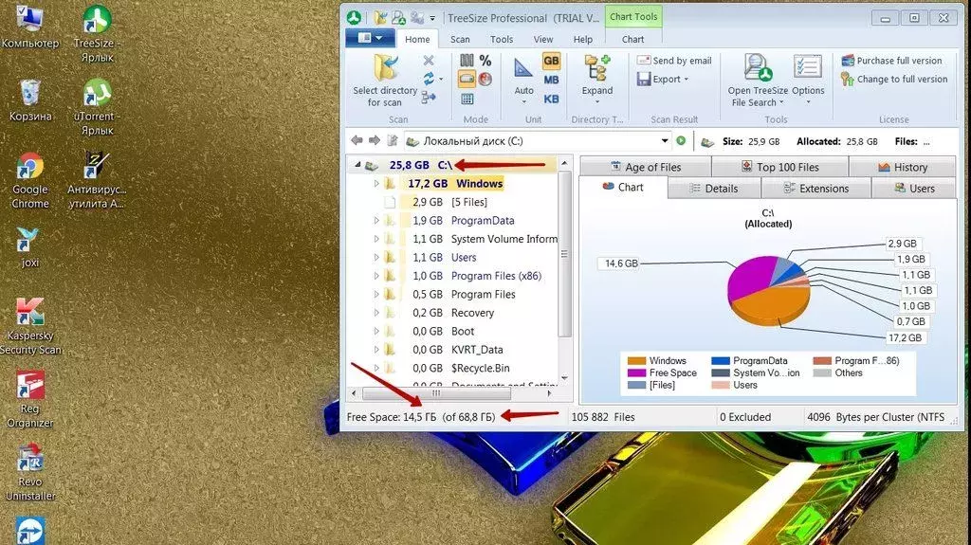Open the Help ribbon tab
The image size is (971, 545).
click(583, 39)
